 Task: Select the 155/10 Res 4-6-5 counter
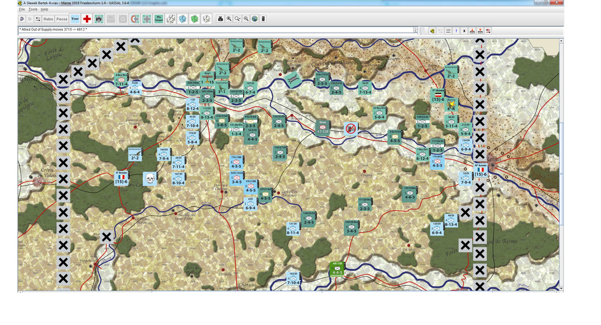pyautogui.click(x=409, y=194)
